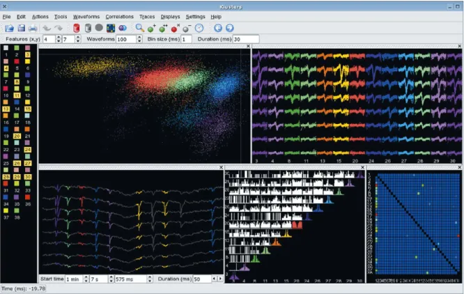Open the Settings menu
The image size is (464, 294).
click(195, 17)
